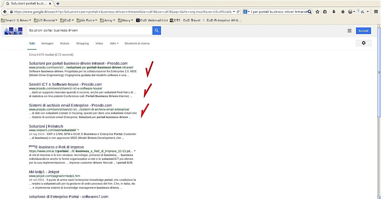This screenshot has width=381, height=199.
Task: Click the round face add-on icon
Action: pyautogui.click(x=350, y=12)
